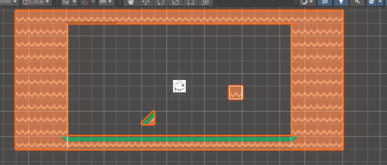Select the Transform tool
The width and height of the screenshot is (387, 165).
coord(205,2)
